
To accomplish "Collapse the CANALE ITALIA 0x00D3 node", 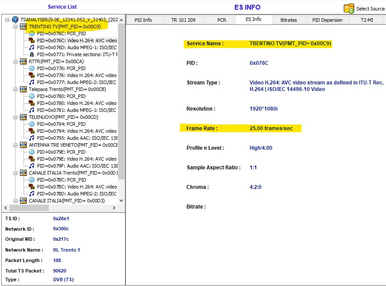I will pyautogui.click(x=16, y=201).
